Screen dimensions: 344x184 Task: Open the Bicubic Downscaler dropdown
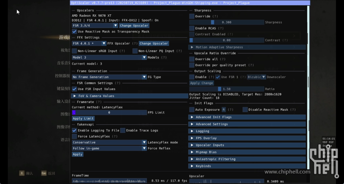256,77
